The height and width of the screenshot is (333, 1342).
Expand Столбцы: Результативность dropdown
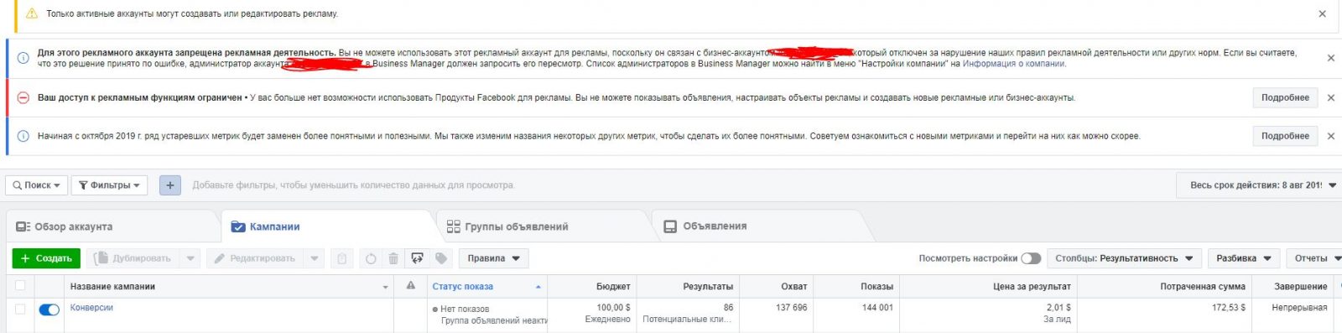pyautogui.click(x=1124, y=258)
